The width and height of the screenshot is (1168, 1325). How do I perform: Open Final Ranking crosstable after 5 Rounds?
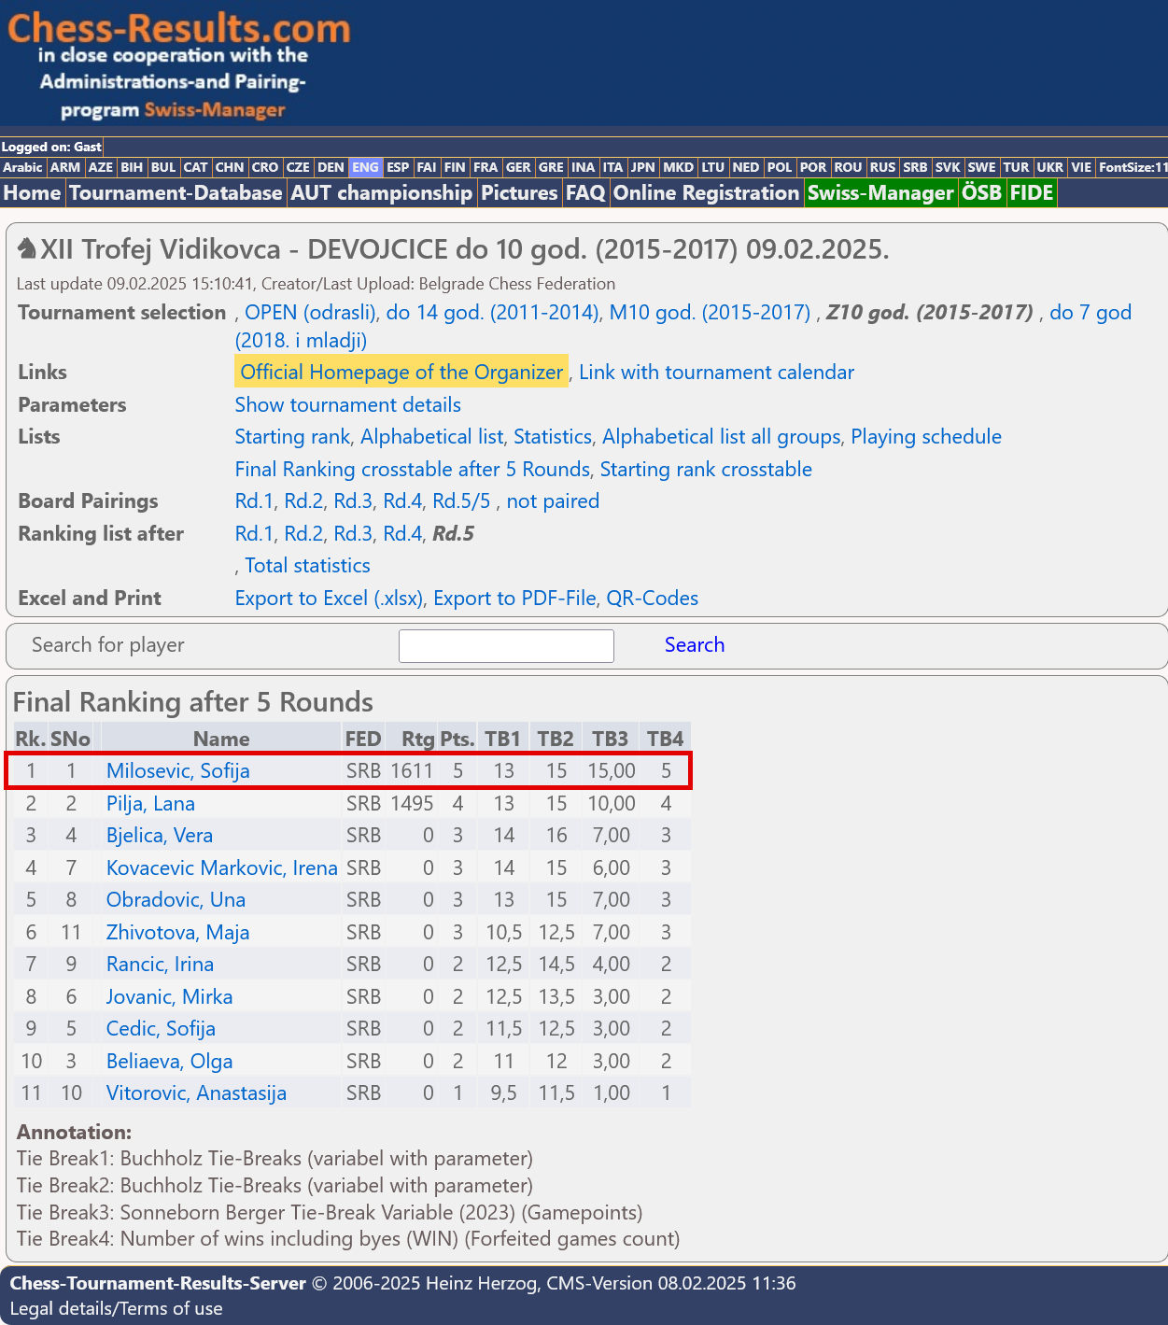tap(412, 470)
